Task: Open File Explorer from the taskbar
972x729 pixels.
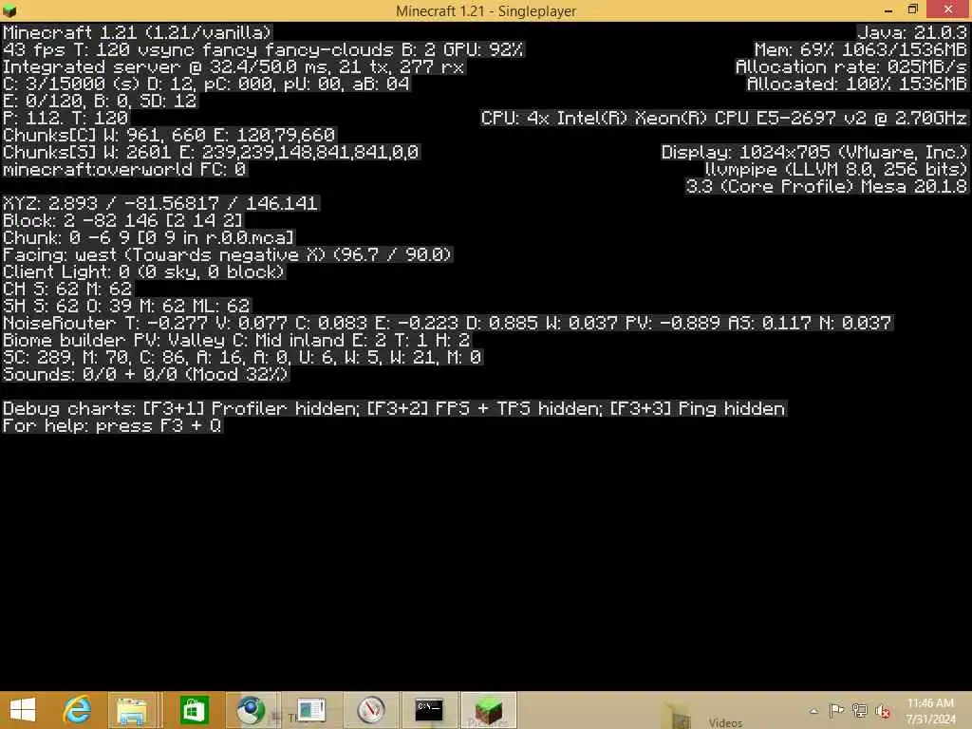Action: click(132, 710)
